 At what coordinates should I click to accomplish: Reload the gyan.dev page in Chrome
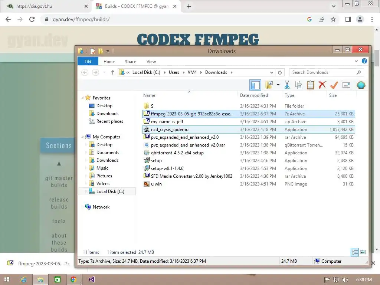coord(32,19)
